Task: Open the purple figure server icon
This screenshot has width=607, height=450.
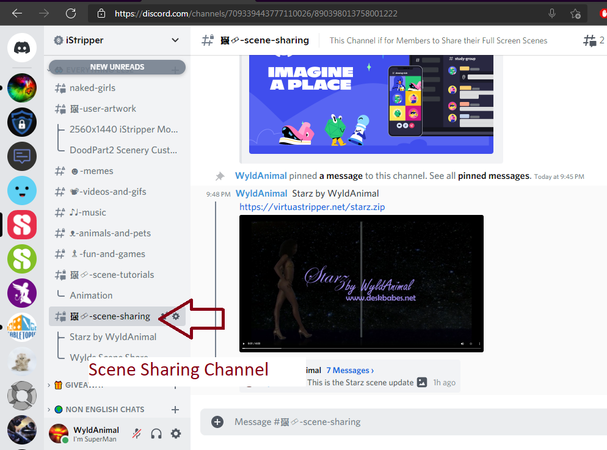Action: coord(22,293)
